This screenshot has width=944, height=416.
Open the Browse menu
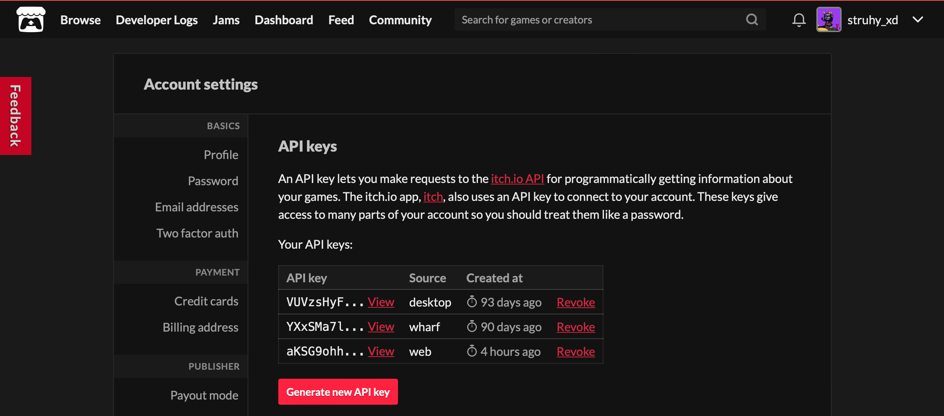(x=81, y=20)
